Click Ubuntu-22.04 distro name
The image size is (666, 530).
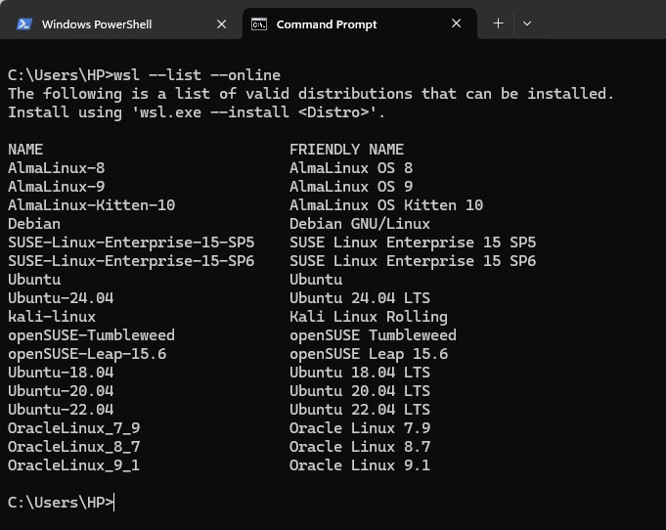pos(61,410)
